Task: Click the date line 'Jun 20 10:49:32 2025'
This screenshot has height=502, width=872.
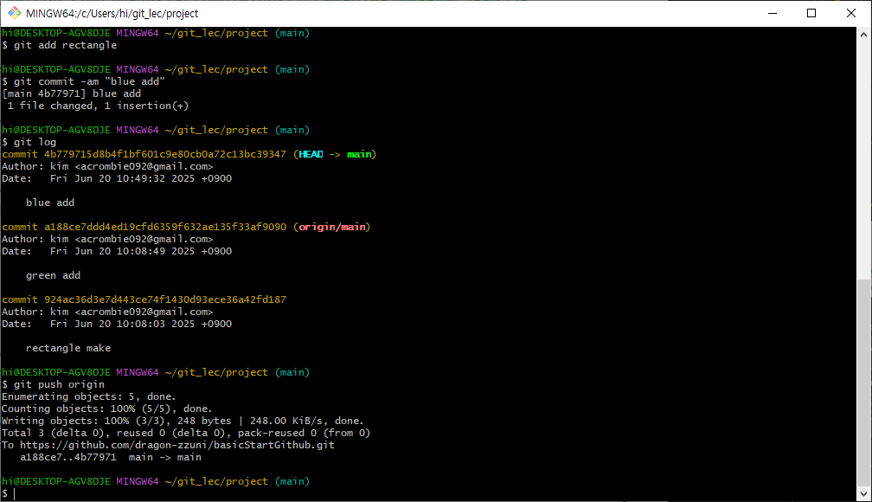Action: point(117,178)
